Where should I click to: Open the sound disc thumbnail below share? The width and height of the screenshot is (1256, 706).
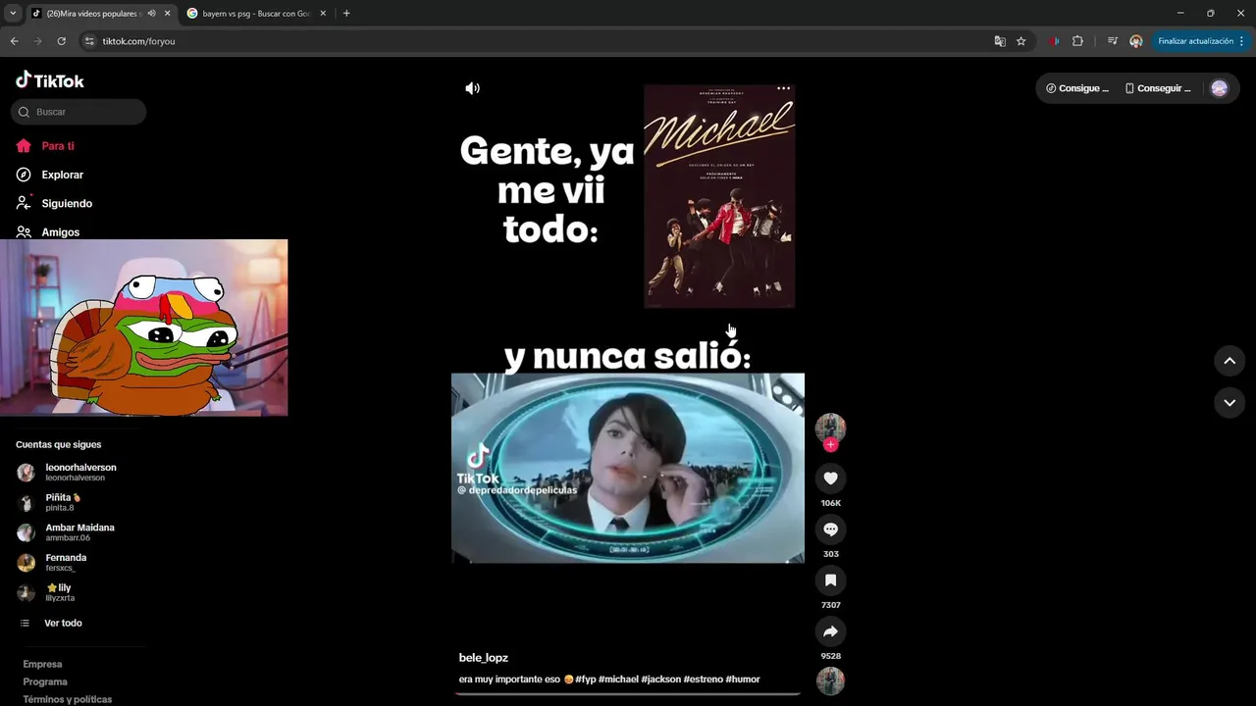tap(830, 681)
